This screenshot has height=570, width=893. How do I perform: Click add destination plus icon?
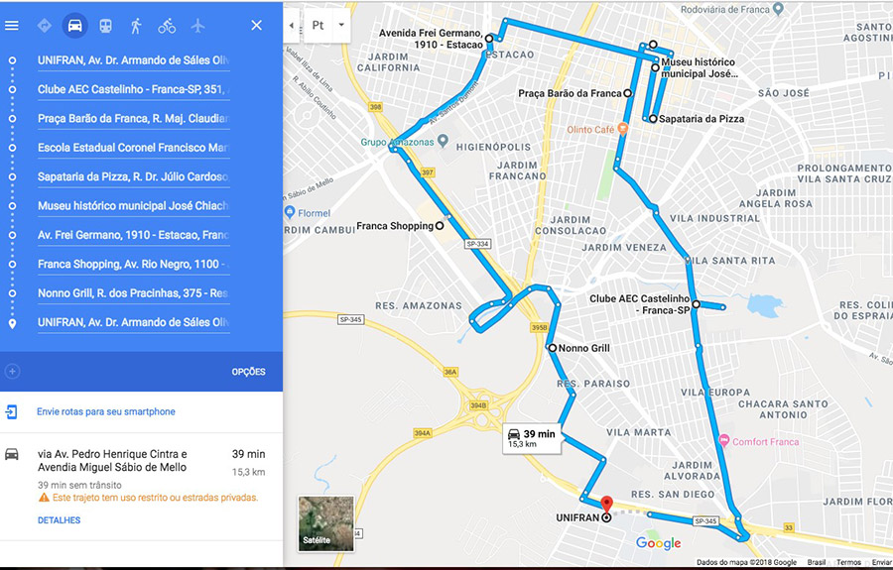(x=13, y=372)
